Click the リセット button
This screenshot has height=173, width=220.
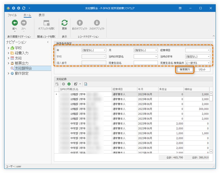point(202,70)
